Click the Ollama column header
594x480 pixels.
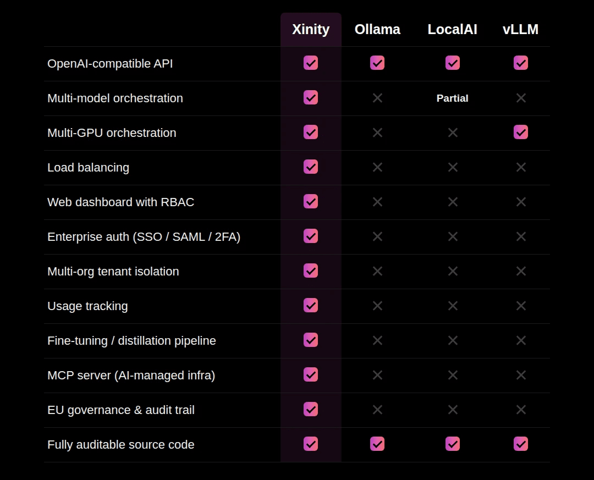coord(377,30)
